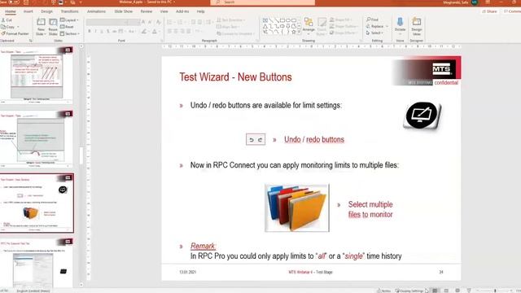The image size is (521, 293).
Task: Open the Home ribbon tab
Action: 11,11
